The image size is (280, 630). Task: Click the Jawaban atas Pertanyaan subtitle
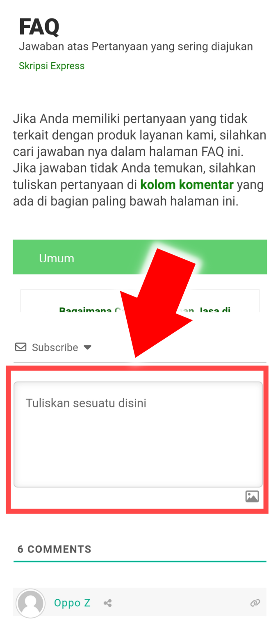pos(136,47)
